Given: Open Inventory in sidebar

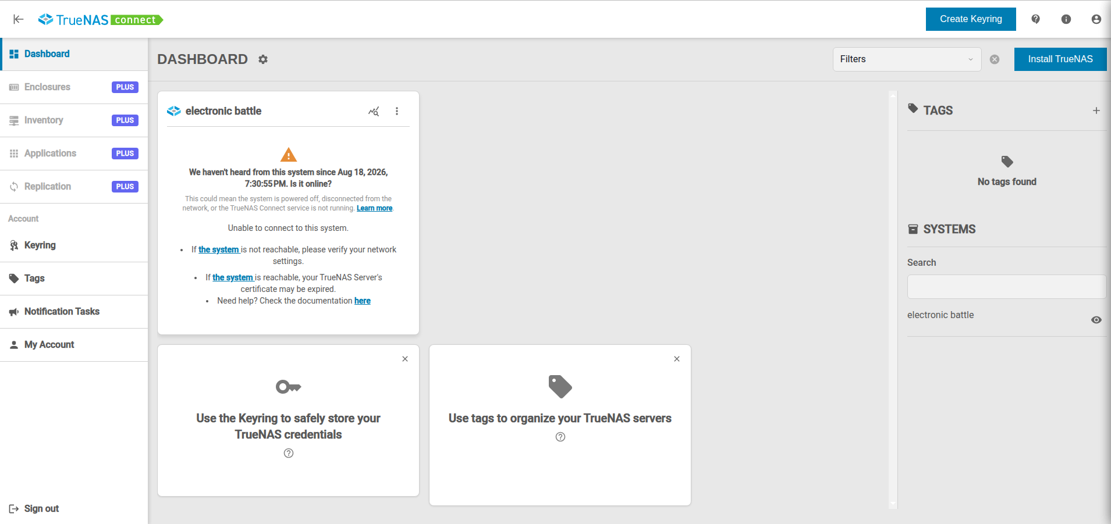Looking at the screenshot, I should point(74,120).
